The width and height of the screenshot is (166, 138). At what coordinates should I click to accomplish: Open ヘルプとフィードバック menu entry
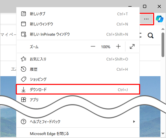tap(78, 122)
